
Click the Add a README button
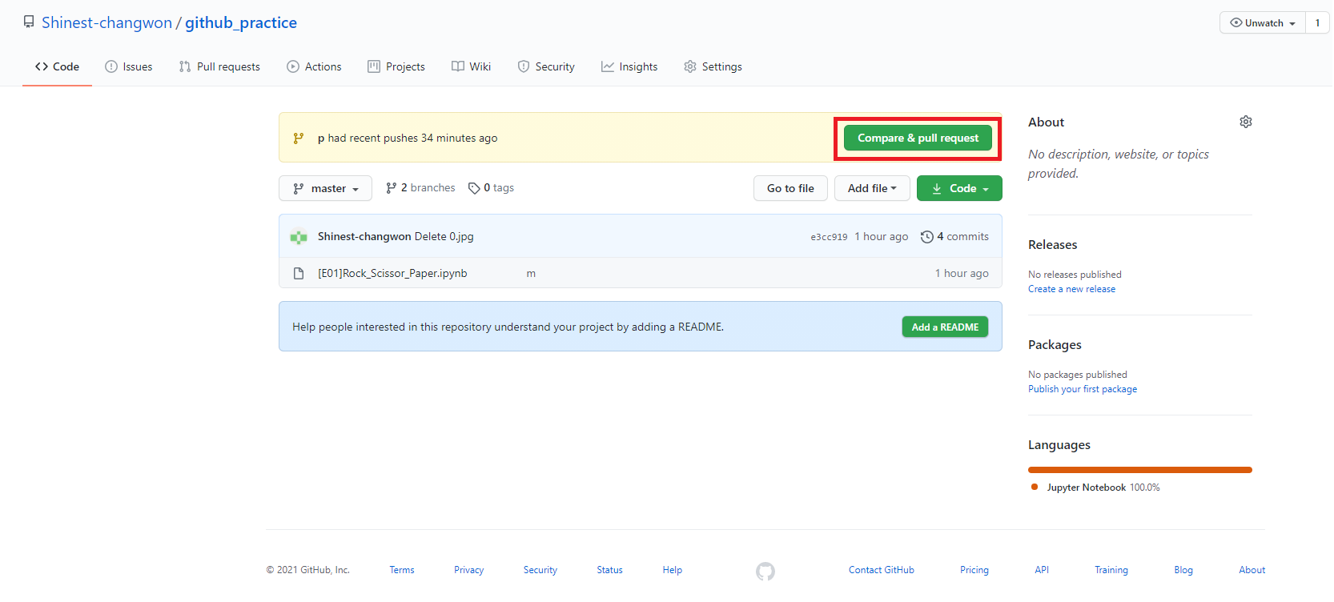point(945,327)
